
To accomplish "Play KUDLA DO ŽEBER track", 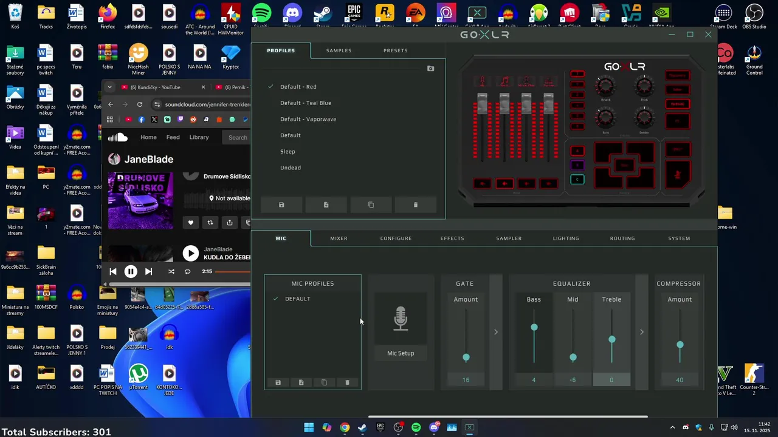I will [x=191, y=253].
